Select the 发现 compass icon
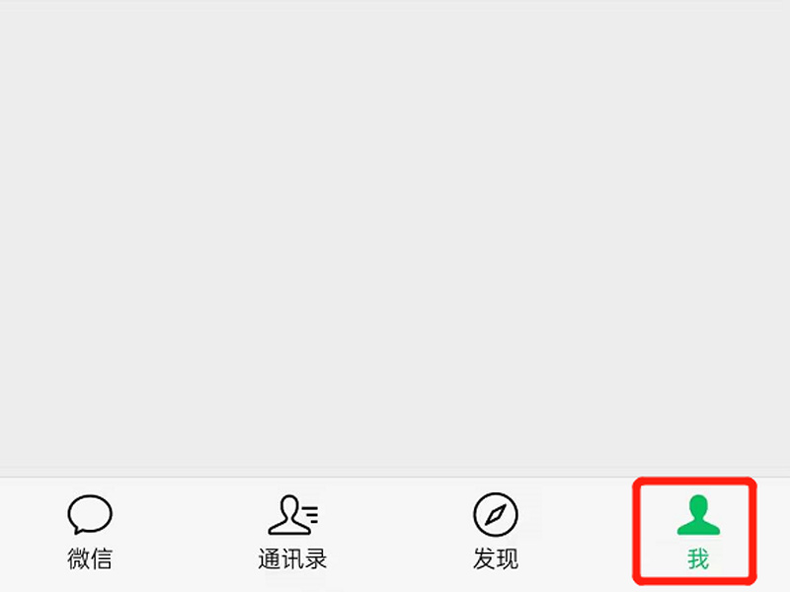Viewport: 790px width, 592px height. 496,514
